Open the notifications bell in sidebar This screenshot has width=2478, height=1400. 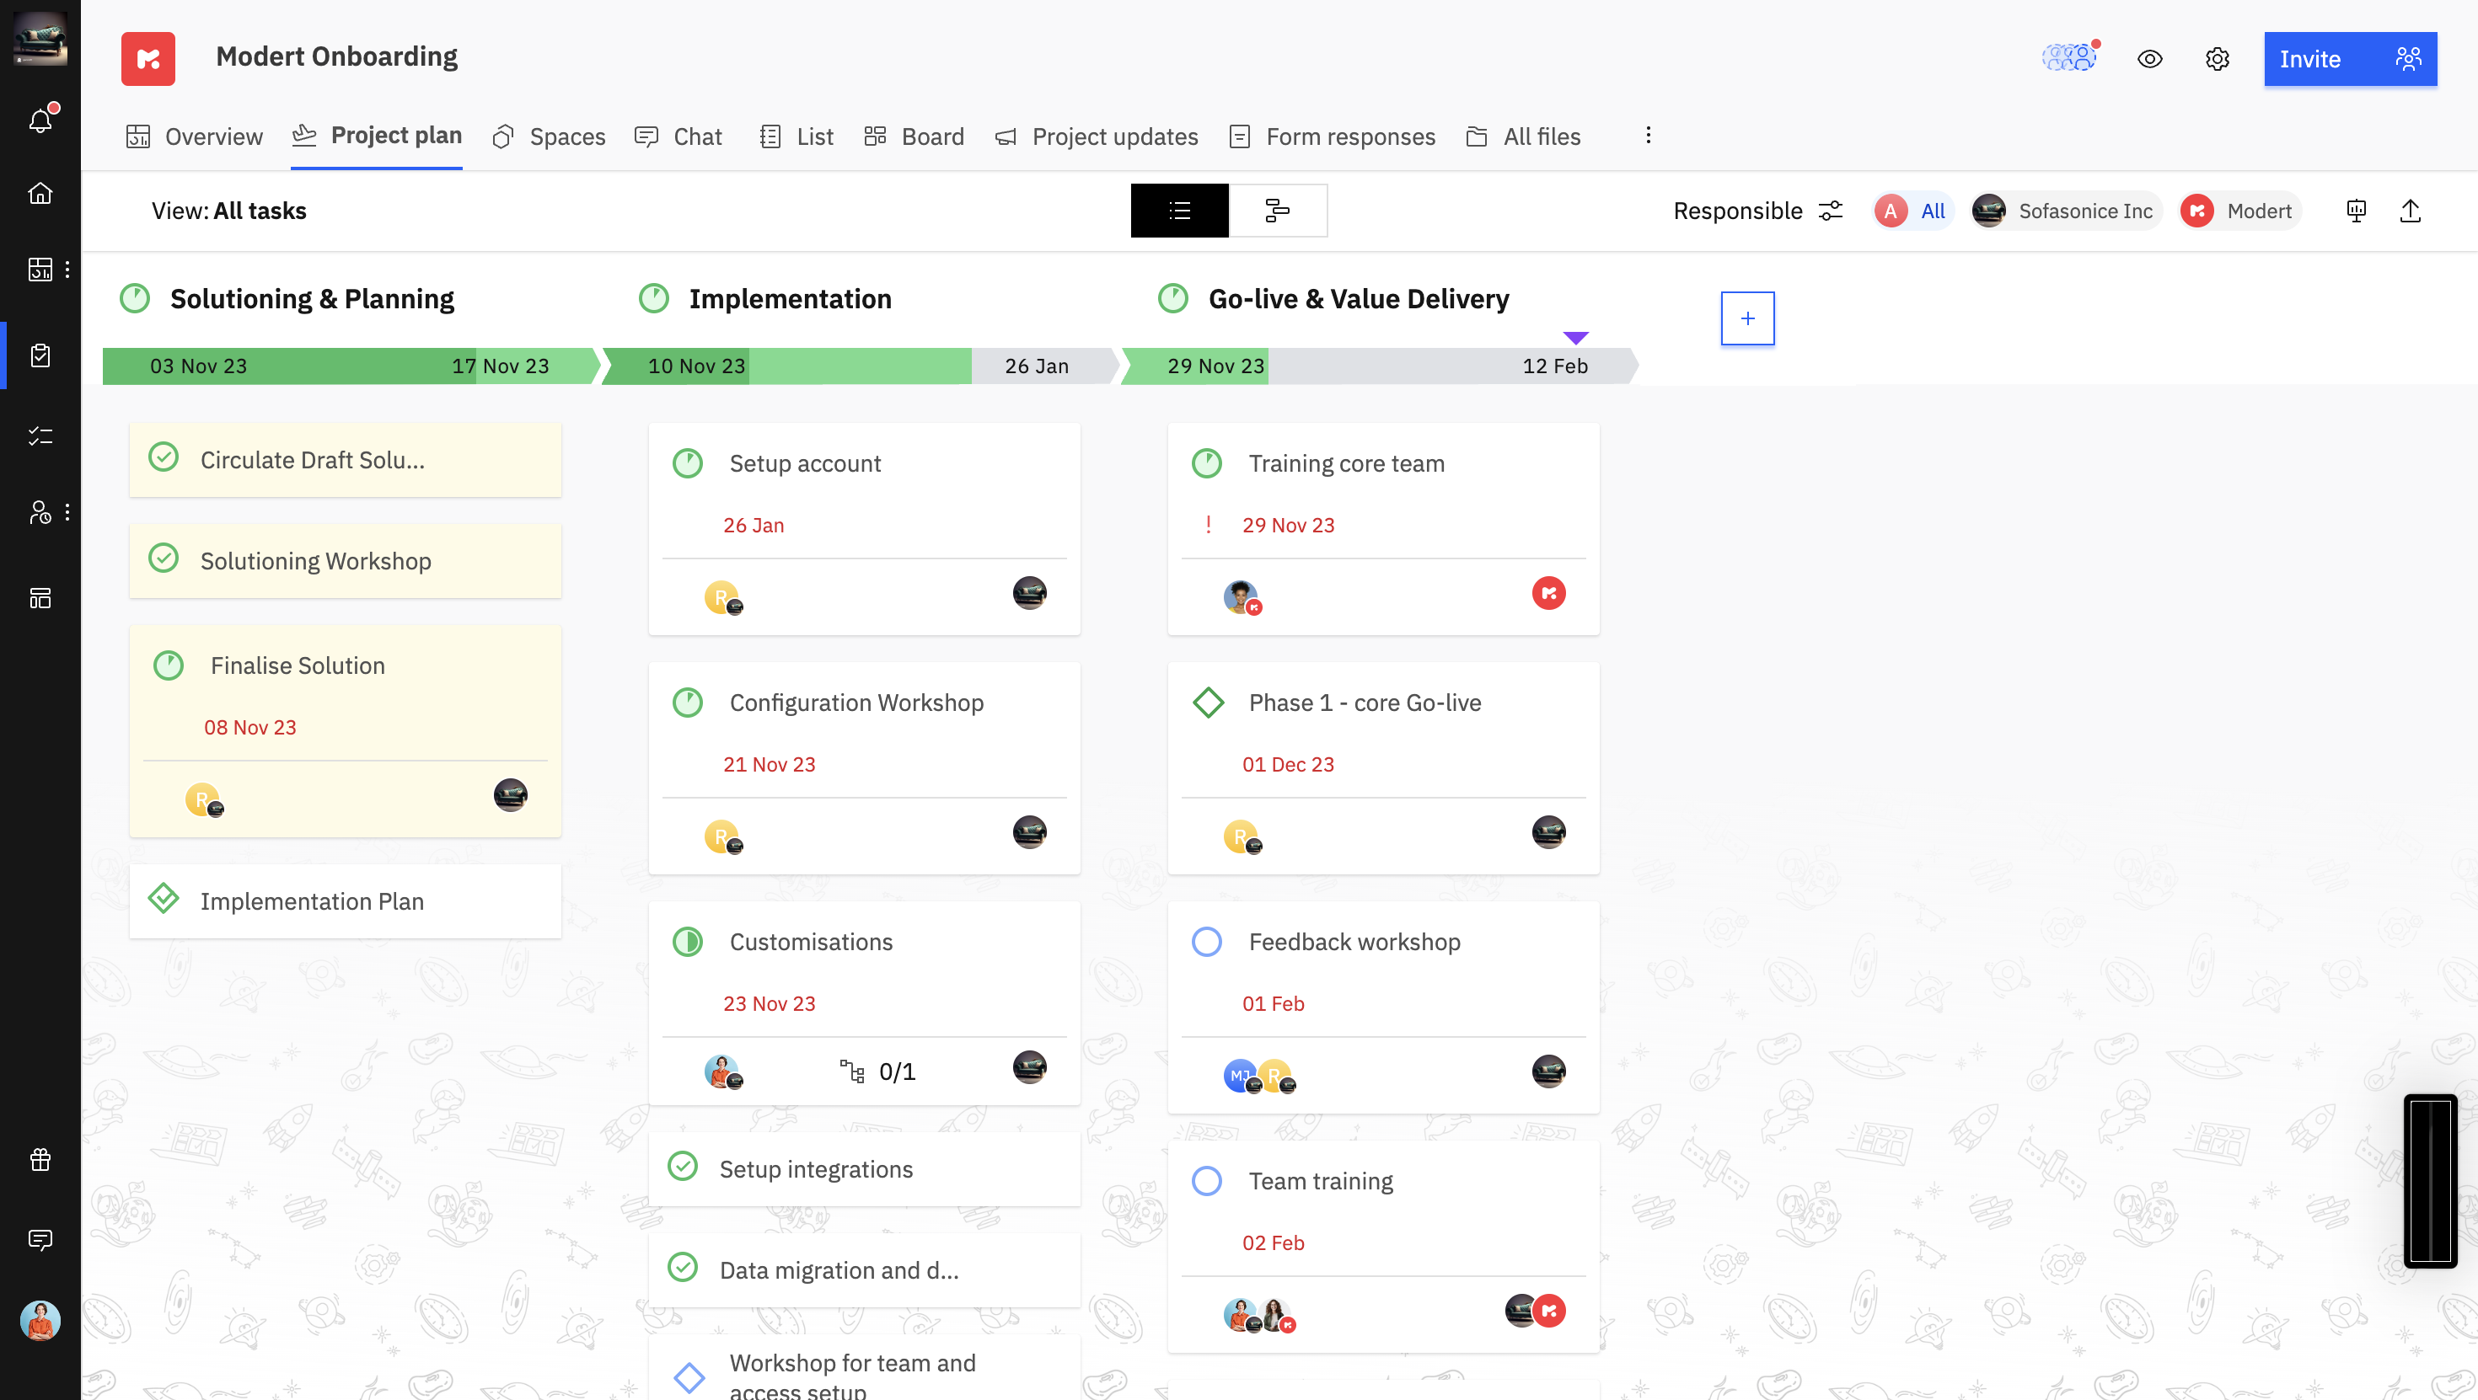coord(40,120)
